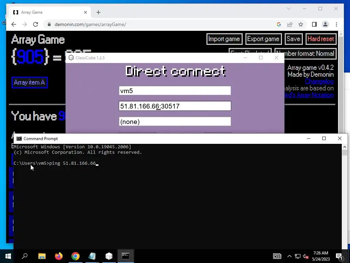Open the notepad-like taskbar app icon

[x=92, y=256]
